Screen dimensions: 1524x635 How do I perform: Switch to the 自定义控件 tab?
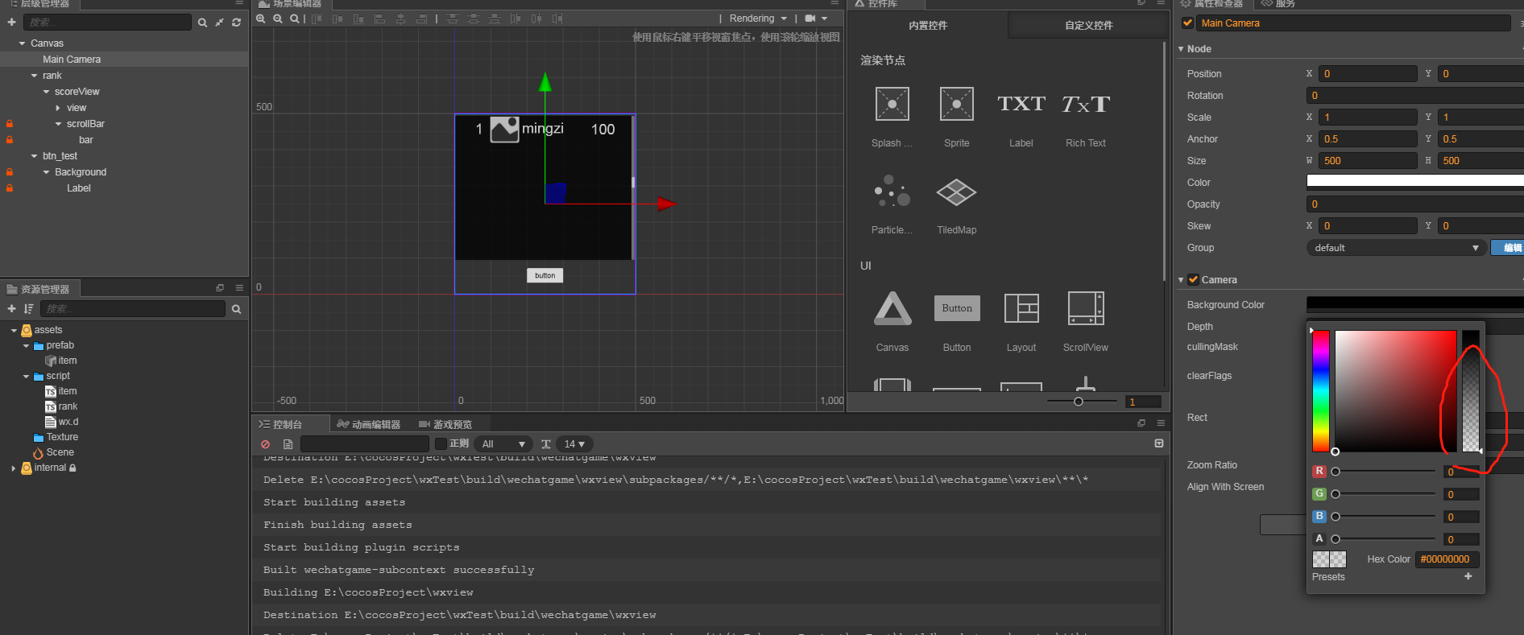click(x=1088, y=26)
